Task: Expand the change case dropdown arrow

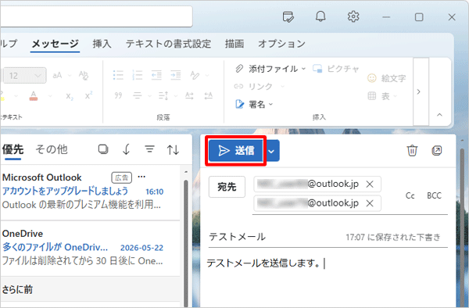Action: 70,76
